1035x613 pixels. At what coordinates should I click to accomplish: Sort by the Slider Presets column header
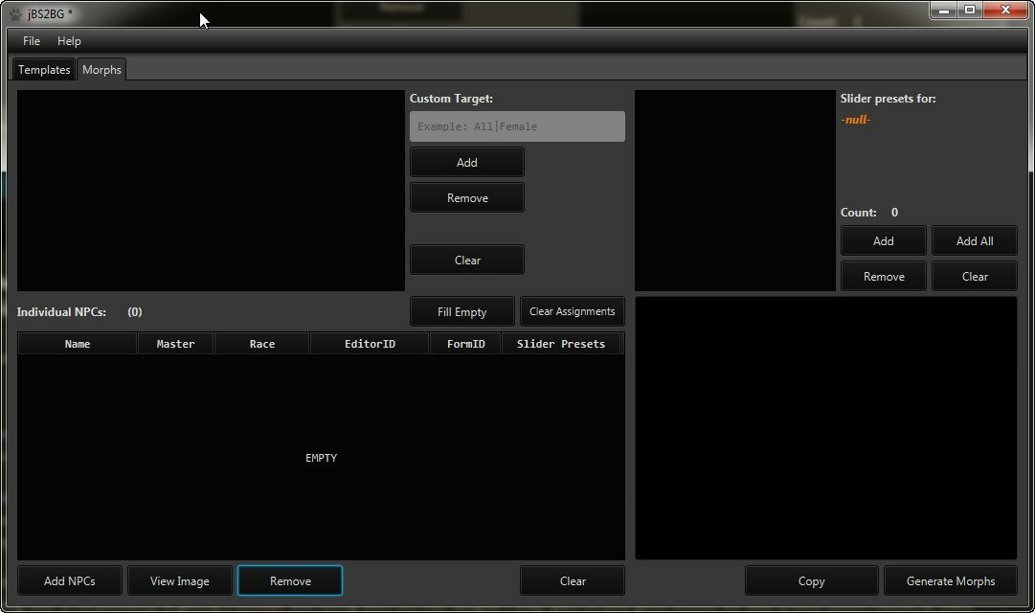click(x=561, y=344)
